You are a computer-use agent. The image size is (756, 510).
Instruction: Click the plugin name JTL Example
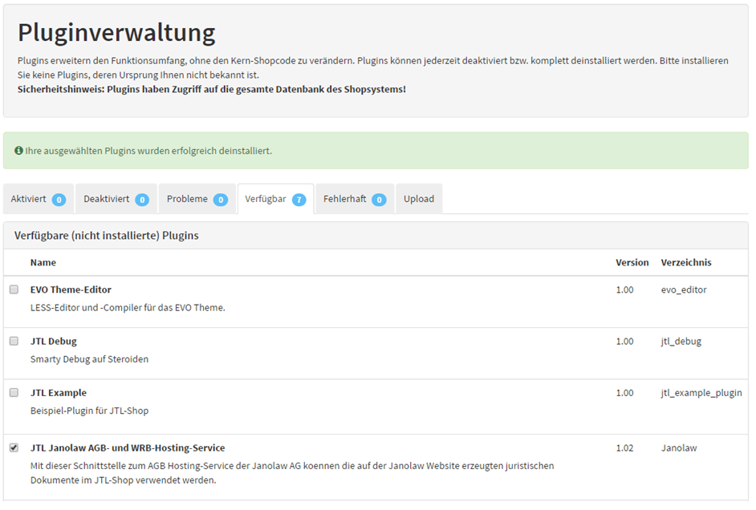[x=57, y=392]
